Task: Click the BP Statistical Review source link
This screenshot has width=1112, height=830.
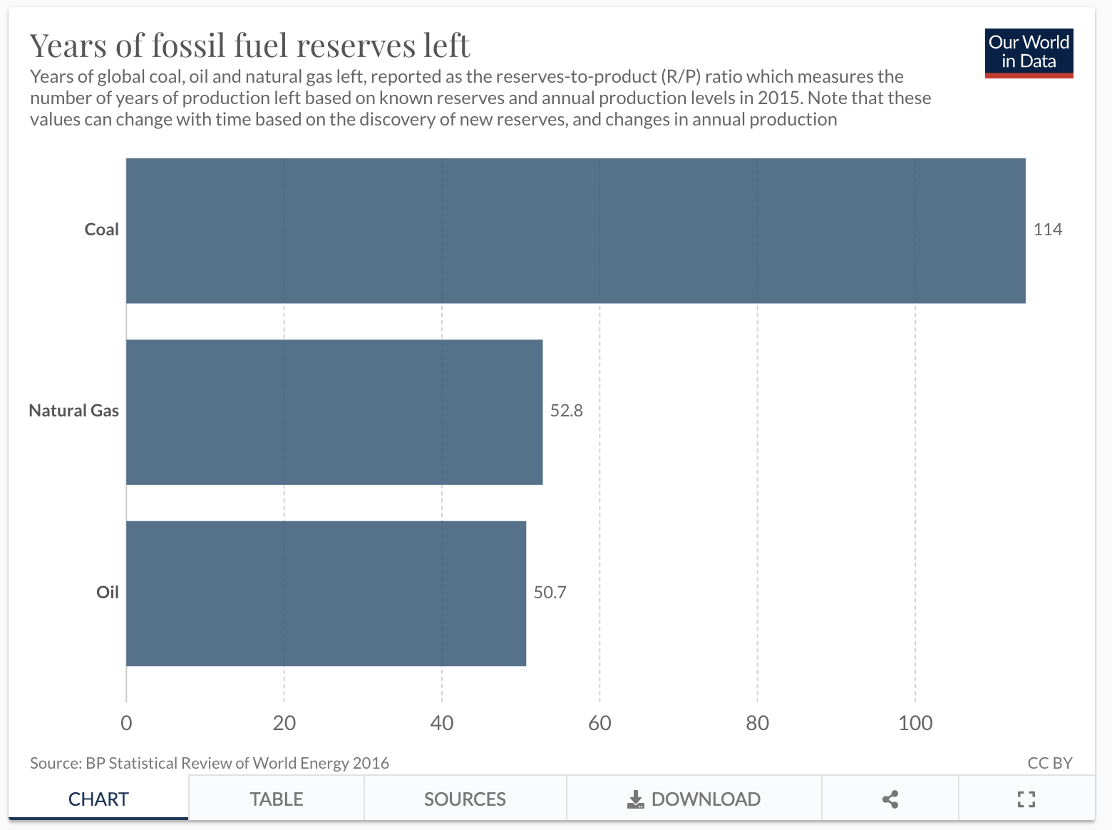Action: click(209, 762)
